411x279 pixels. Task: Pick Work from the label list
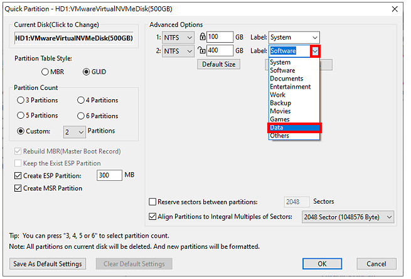click(x=294, y=95)
